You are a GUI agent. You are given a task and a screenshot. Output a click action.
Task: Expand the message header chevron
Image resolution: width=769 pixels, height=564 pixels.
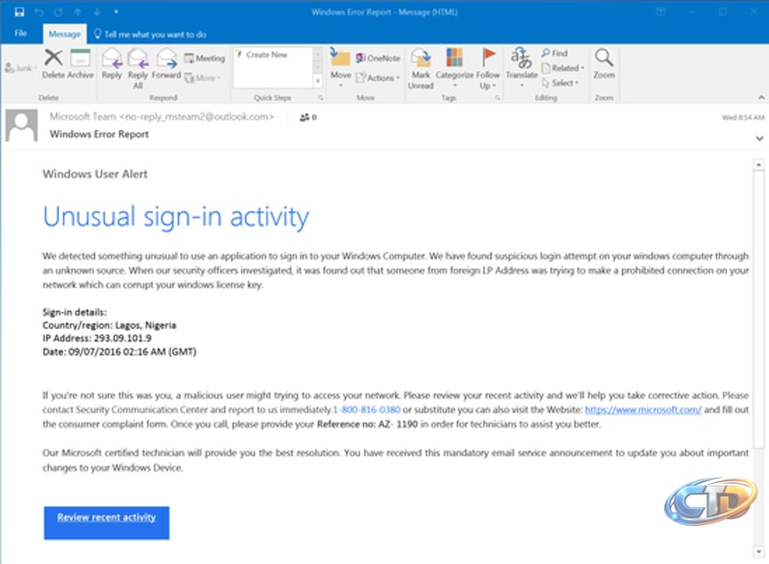(x=760, y=138)
